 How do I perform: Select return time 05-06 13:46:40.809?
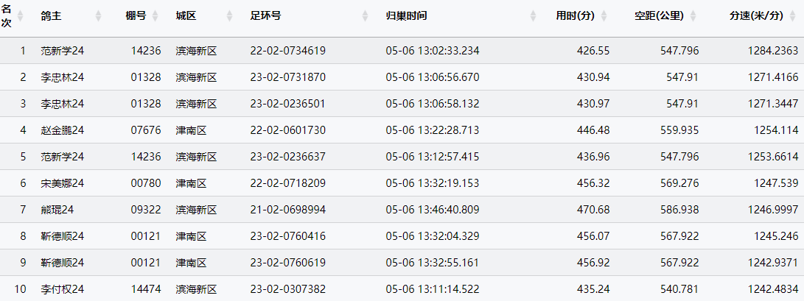point(433,210)
